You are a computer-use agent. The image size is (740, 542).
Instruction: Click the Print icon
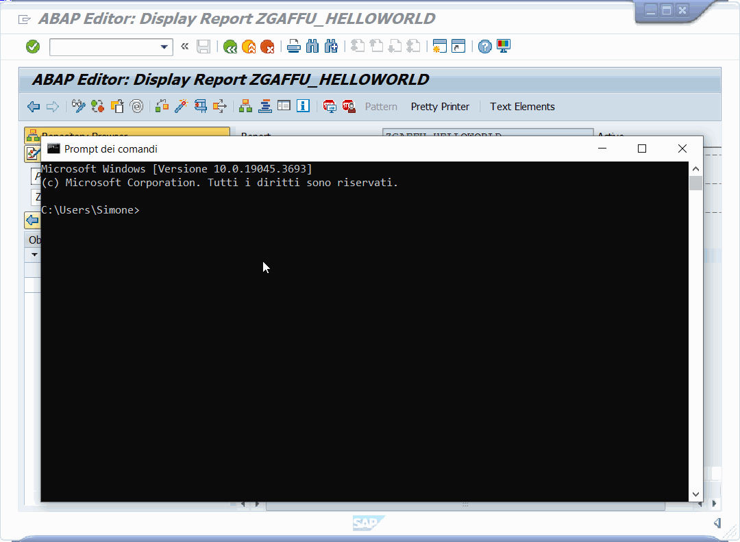pos(294,47)
